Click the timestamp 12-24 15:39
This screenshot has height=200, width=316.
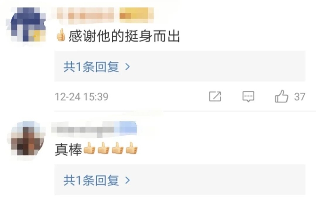(82, 97)
